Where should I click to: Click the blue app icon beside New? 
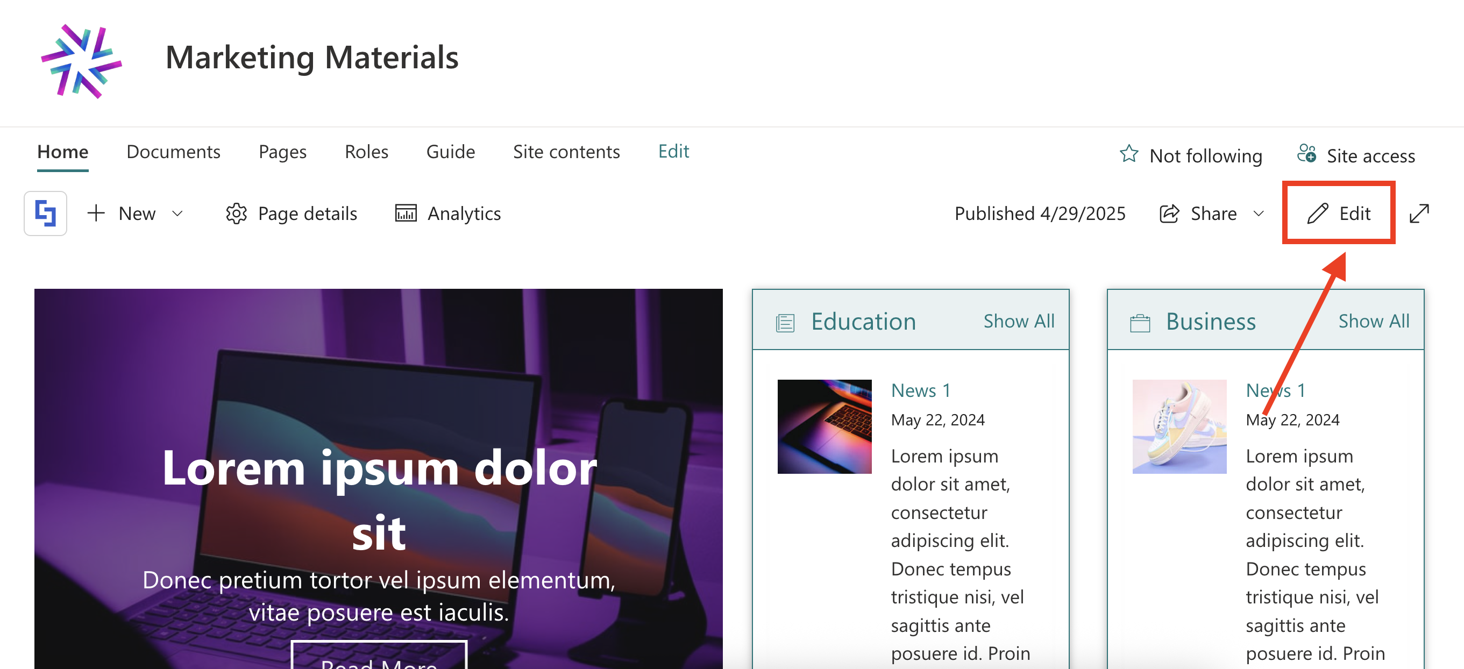point(46,213)
